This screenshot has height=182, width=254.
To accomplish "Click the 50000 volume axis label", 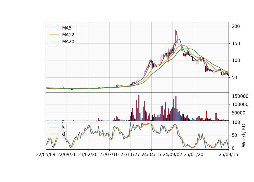I will point(239,113).
